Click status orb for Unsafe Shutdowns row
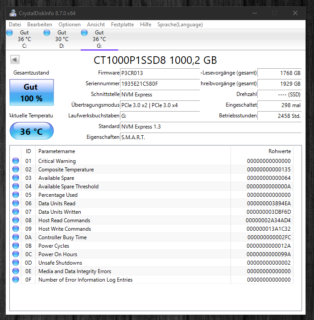Image resolution: width=314 pixels, height=320 pixels. pos(16,262)
